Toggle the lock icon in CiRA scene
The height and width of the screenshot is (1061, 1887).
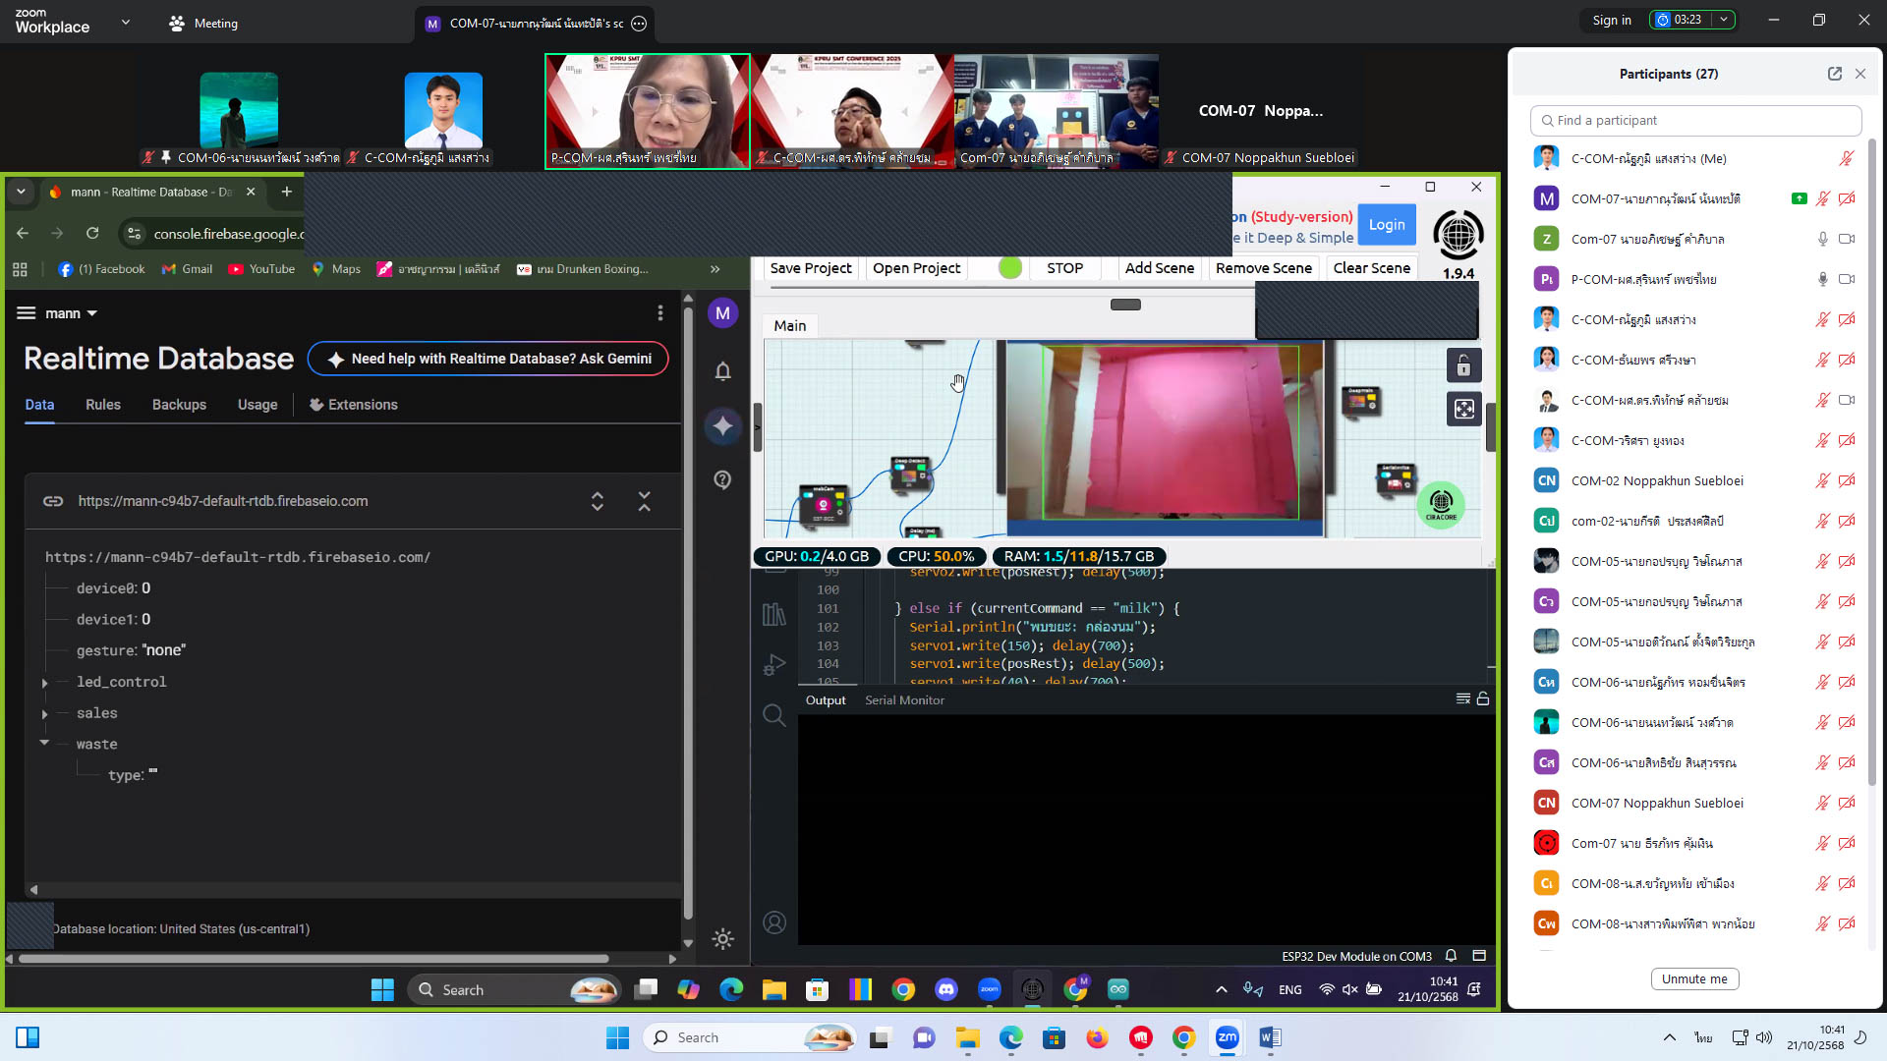point(1463,365)
